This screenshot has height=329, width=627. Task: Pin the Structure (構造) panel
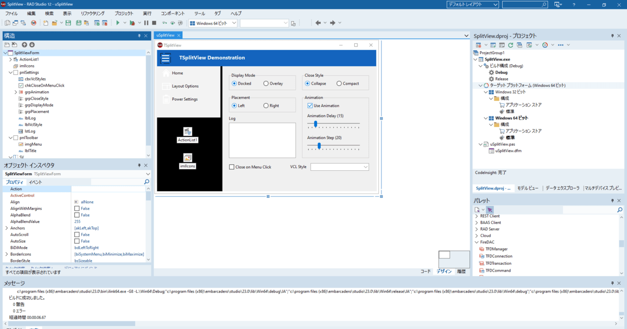coord(139,36)
